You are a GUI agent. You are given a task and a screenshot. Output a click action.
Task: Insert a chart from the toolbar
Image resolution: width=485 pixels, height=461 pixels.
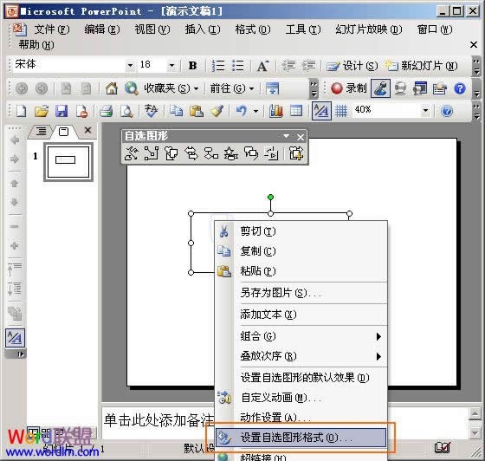point(275,111)
